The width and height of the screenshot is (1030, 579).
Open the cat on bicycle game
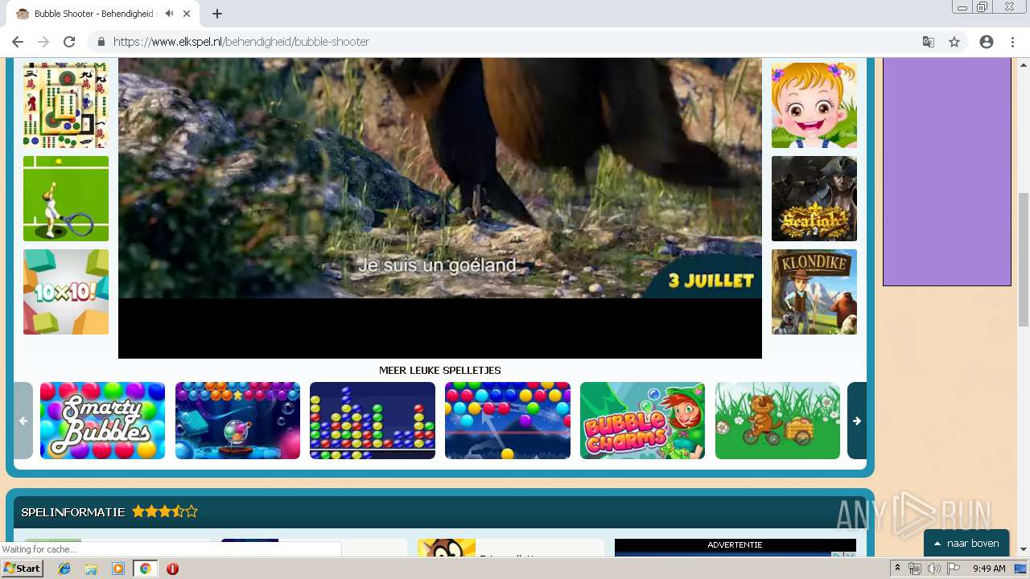[777, 421]
